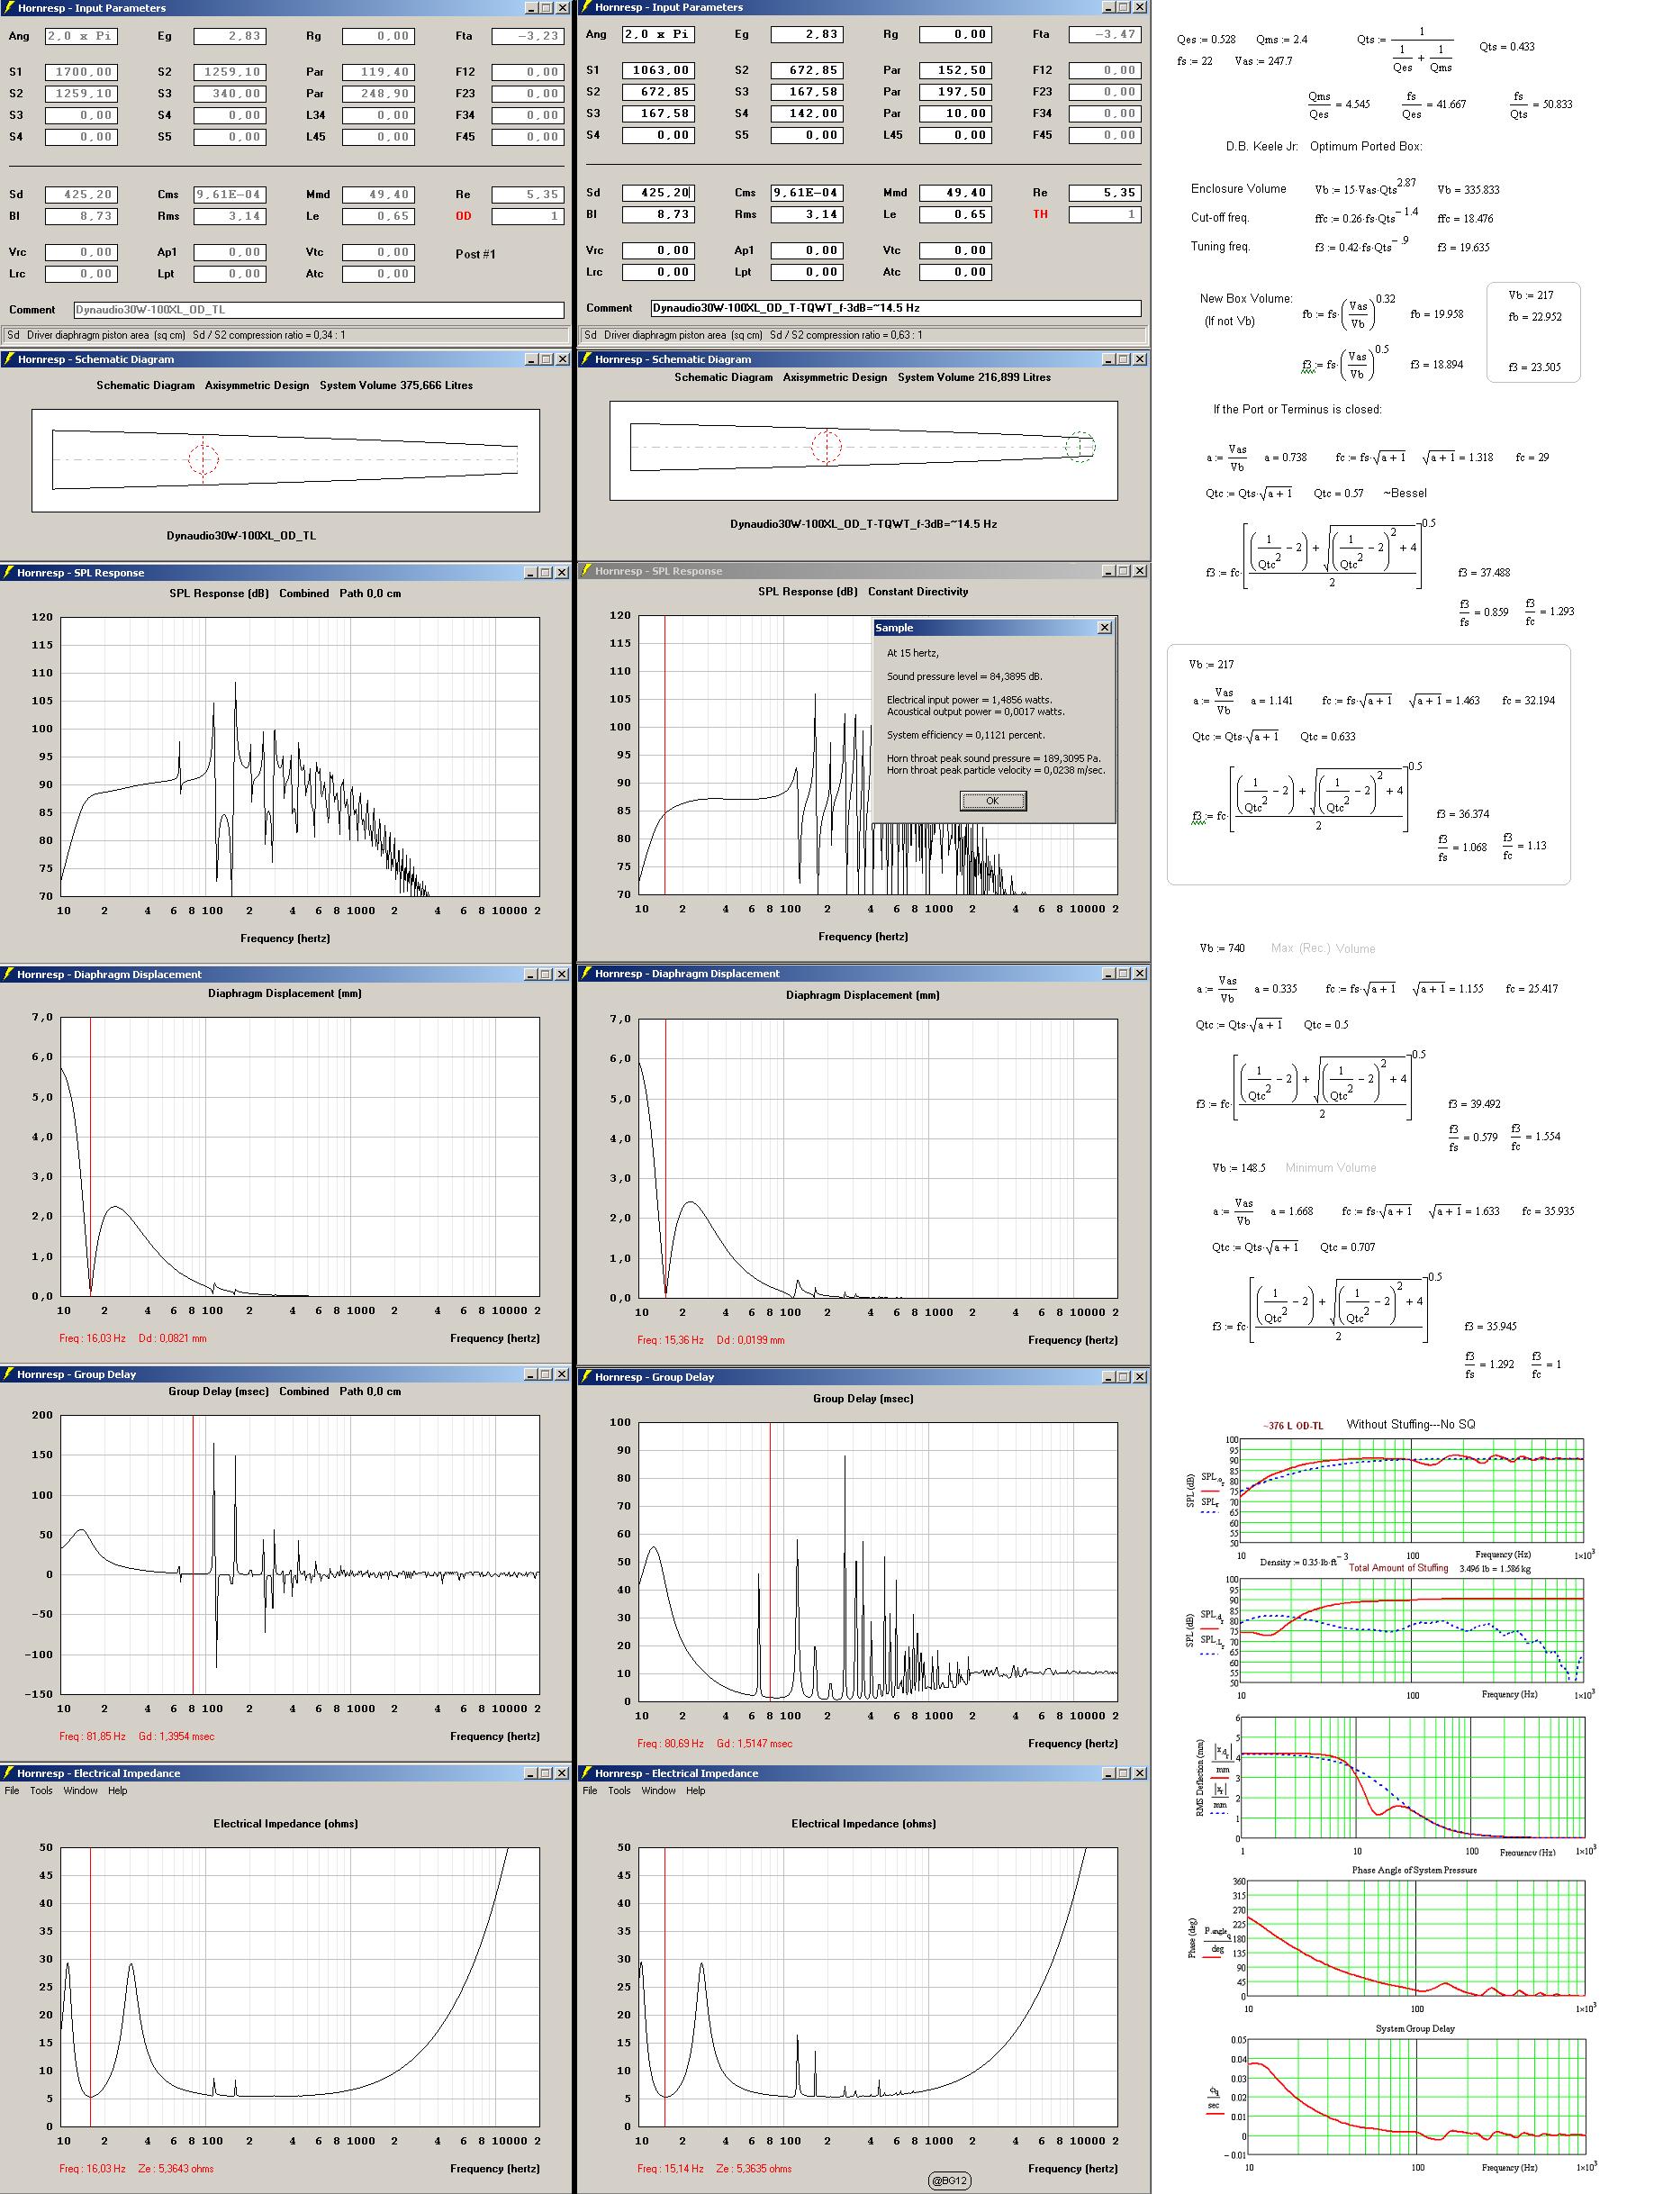Click lightning icon of left Diaphragm Displacement window

pyautogui.click(x=9, y=974)
